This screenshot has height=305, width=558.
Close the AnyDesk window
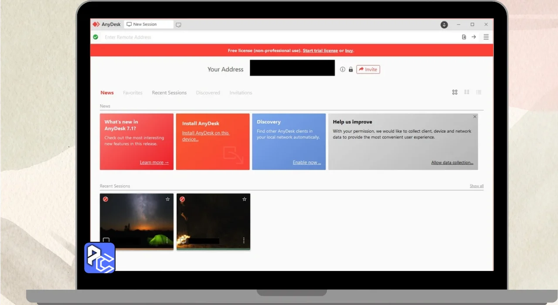tap(486, 25)
